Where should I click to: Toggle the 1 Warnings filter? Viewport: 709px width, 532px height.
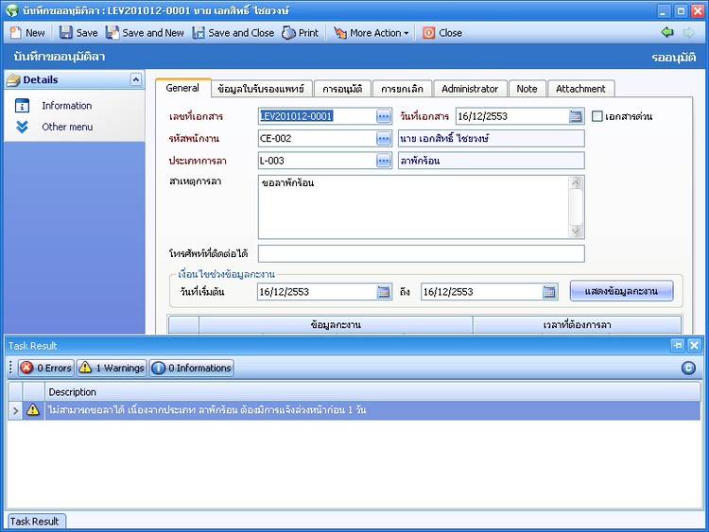tap(112, 368)
